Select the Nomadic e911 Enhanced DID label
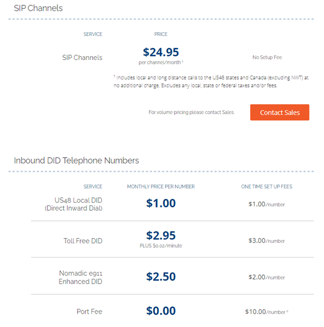 click(81, 277)
